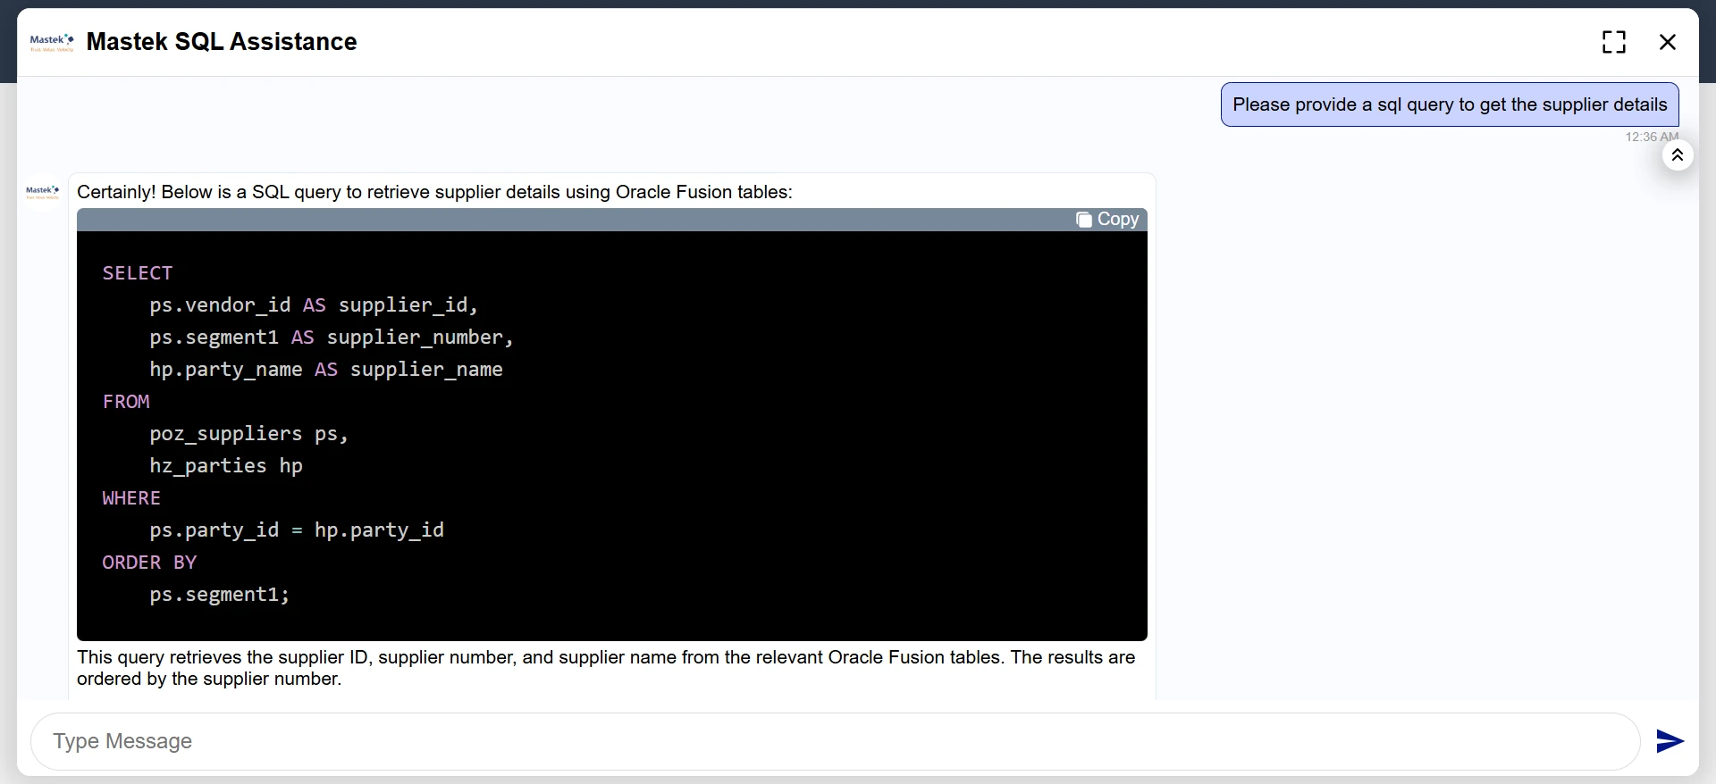The image size is (1716, 784).
Task: Click the Mastek bot avatar beside reply
Action: point(43,191)
